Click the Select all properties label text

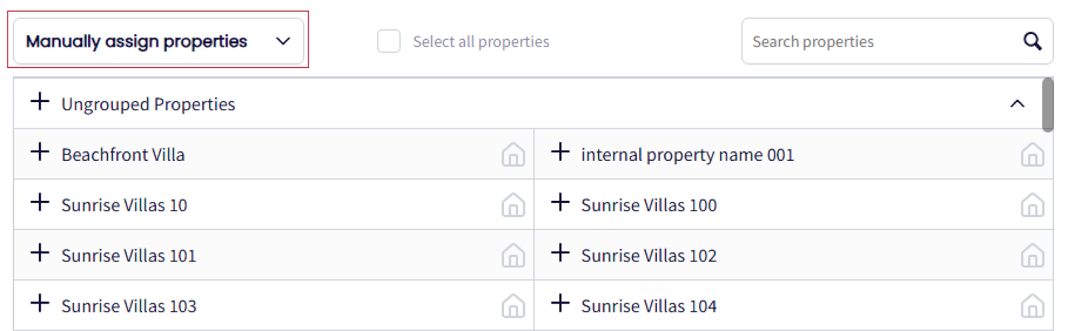481,41
